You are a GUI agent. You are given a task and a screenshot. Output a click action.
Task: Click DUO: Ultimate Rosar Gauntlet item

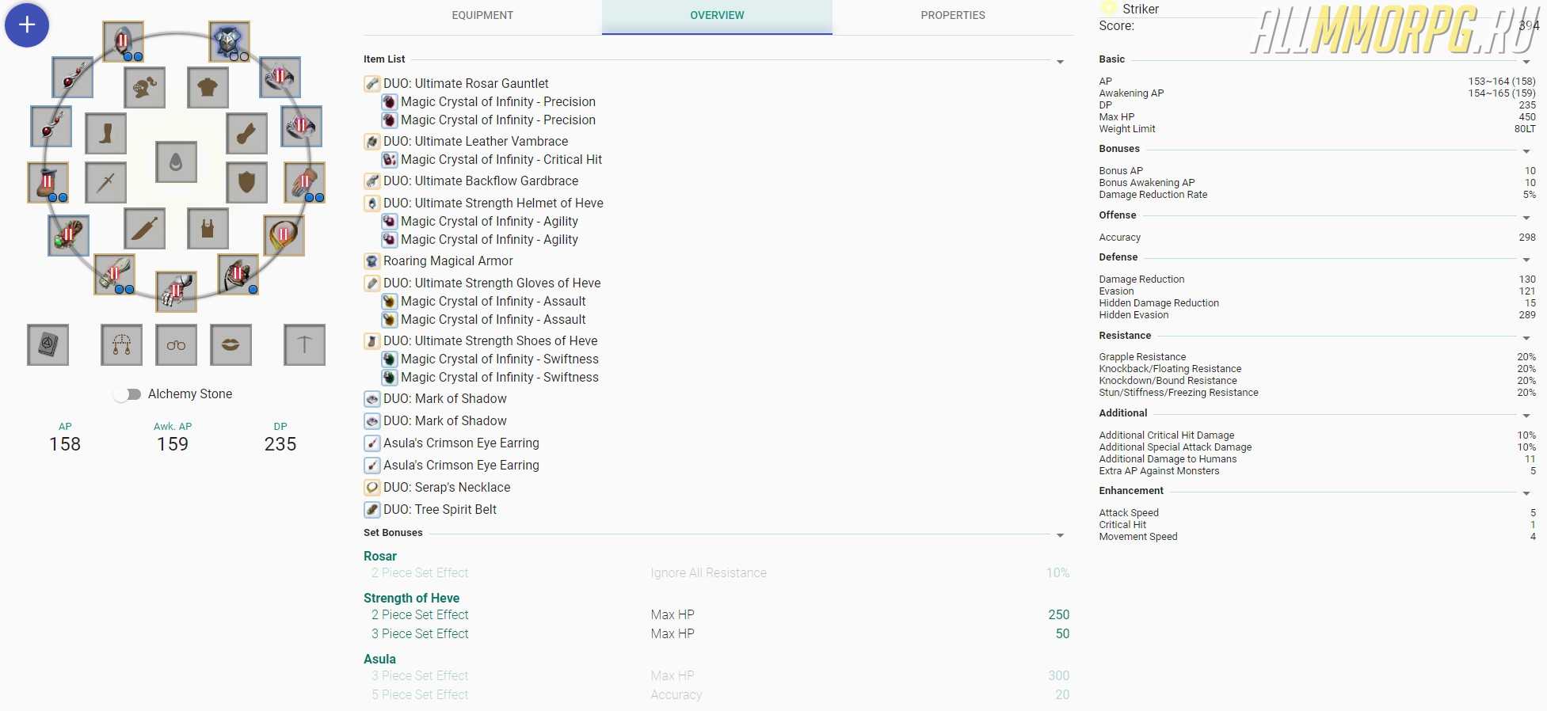[466, 83]
